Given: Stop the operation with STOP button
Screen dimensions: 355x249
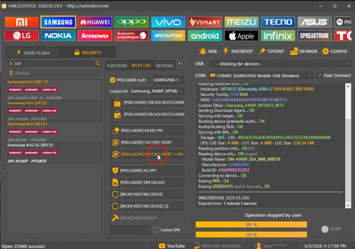Looking at the screenshot, I should point(331,229).
